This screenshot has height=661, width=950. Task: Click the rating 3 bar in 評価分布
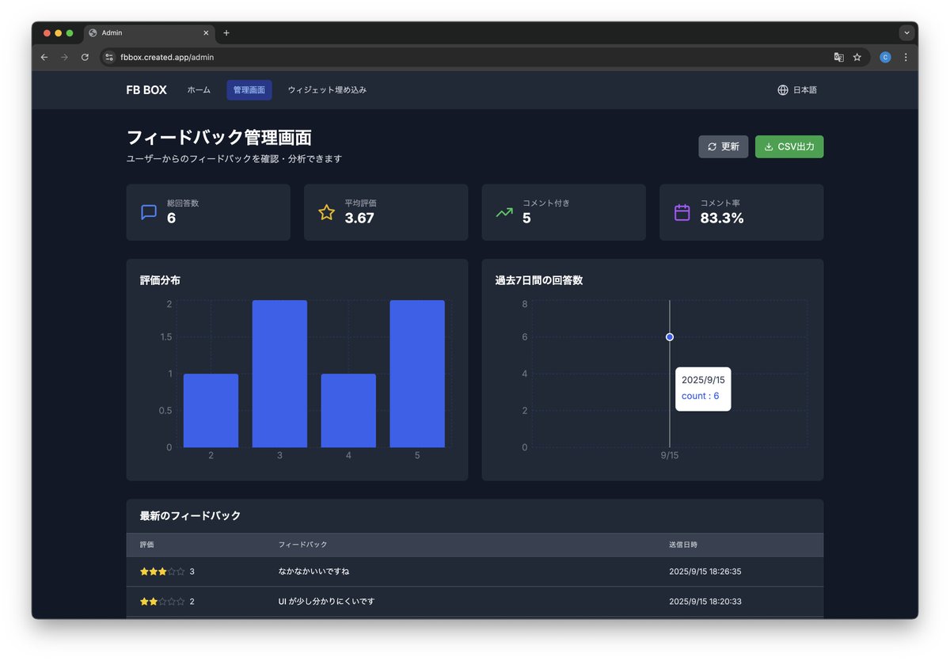click(279, 374)
